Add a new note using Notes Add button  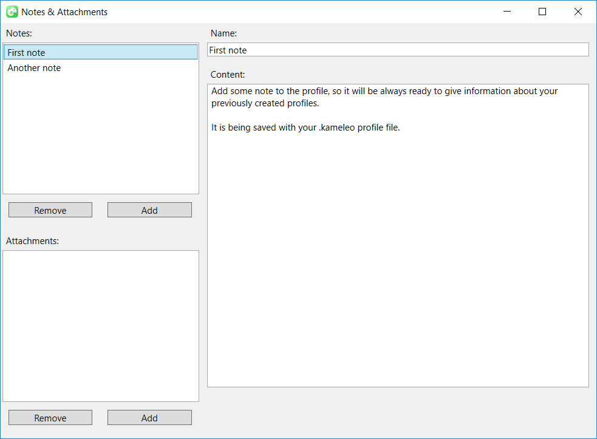point(149,210)
